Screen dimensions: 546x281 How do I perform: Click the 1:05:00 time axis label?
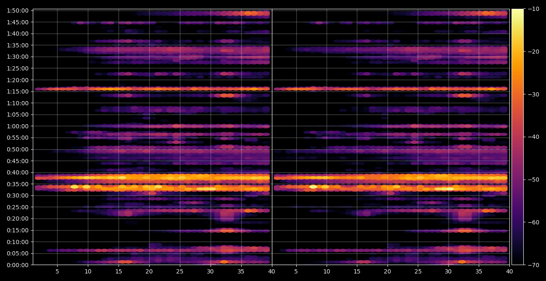18,114
